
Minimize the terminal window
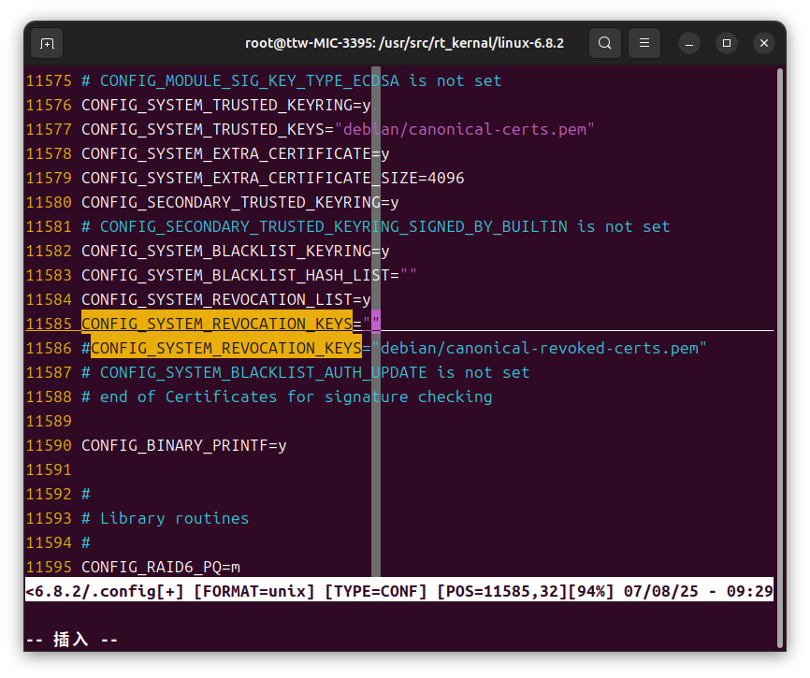(688, 43)
